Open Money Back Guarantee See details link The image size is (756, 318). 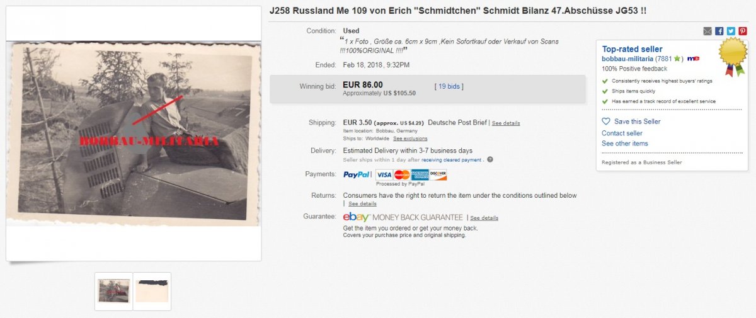[484, 219]
